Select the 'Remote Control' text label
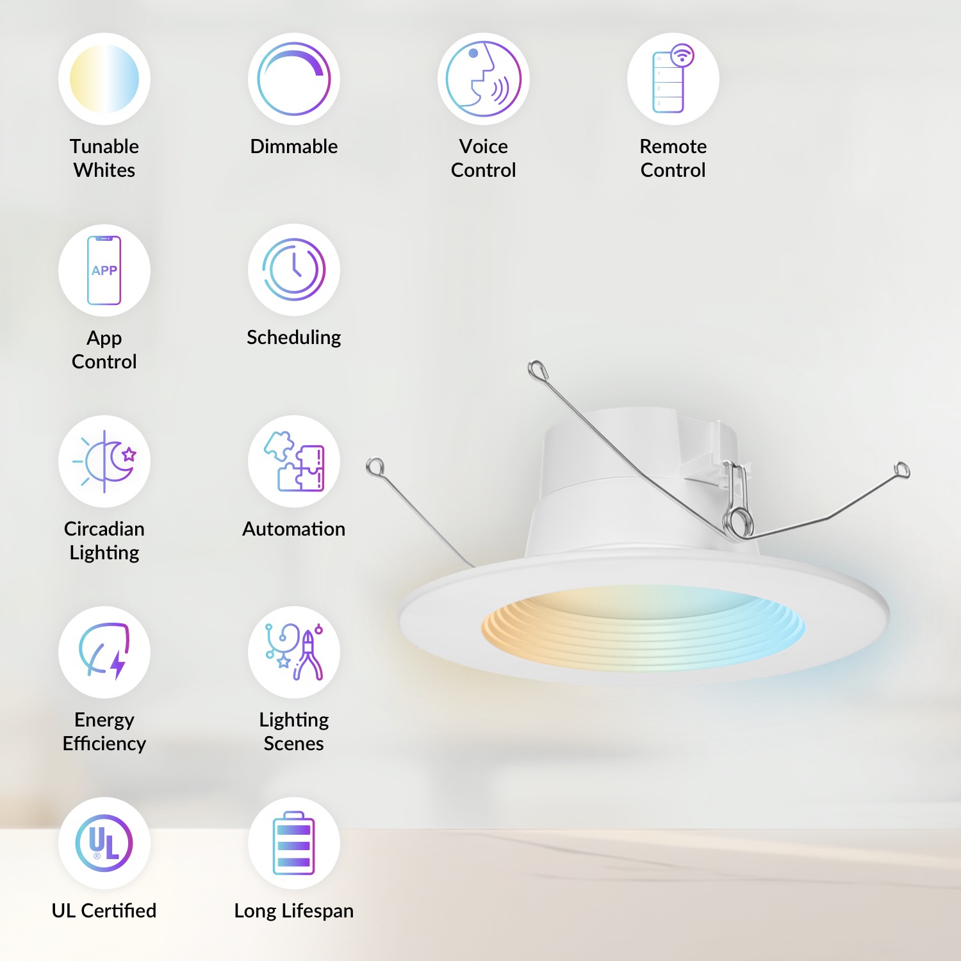The image size is (961, 961). point(673,158)
